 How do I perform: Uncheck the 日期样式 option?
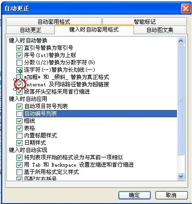pos(19,143)
